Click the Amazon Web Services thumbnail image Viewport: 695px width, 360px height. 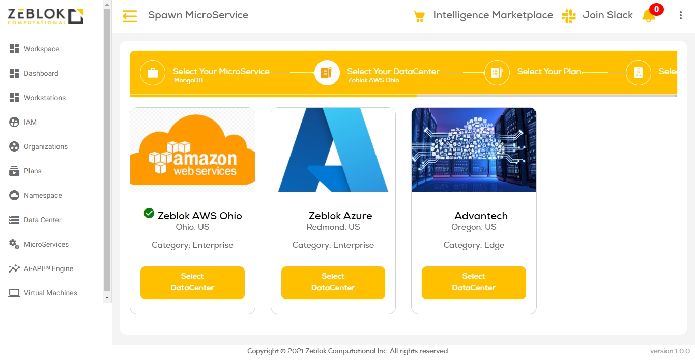point(192,150)
